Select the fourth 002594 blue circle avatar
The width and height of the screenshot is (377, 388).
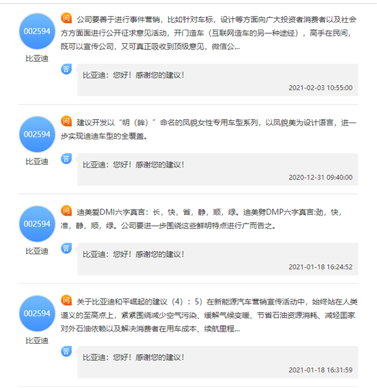37,314
